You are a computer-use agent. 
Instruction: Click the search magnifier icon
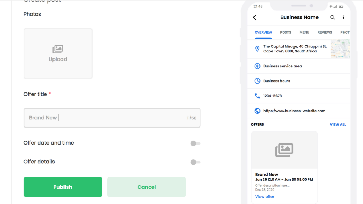click(333, 17)
